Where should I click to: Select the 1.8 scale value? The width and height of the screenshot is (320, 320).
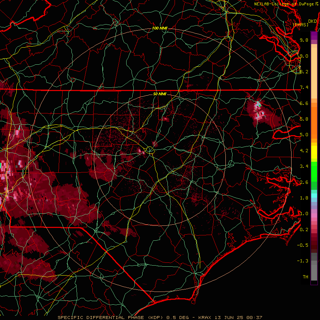point(304,198)
